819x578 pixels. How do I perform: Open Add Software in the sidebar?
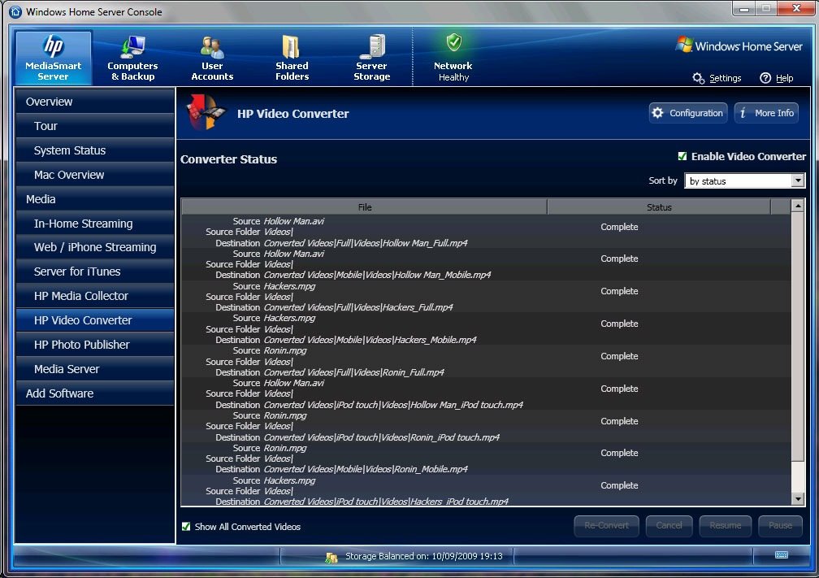point(94,393)
